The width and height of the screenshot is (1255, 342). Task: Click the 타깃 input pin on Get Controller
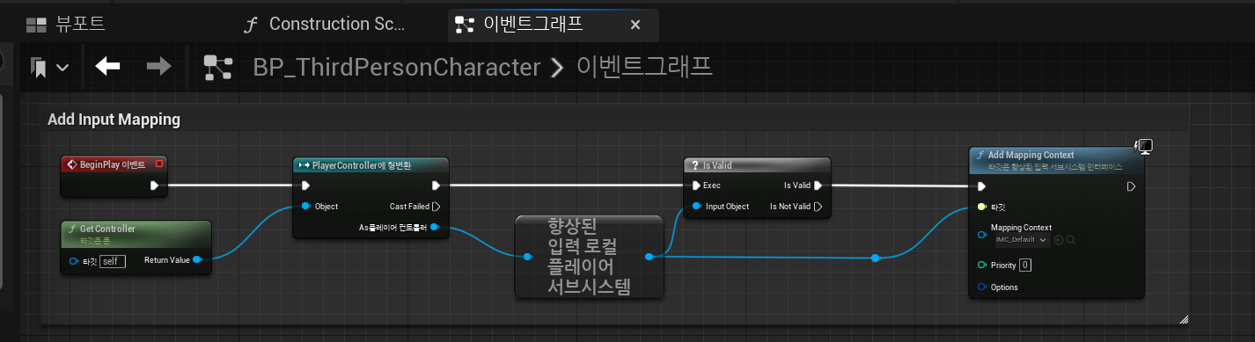click(x=74, y=261)
